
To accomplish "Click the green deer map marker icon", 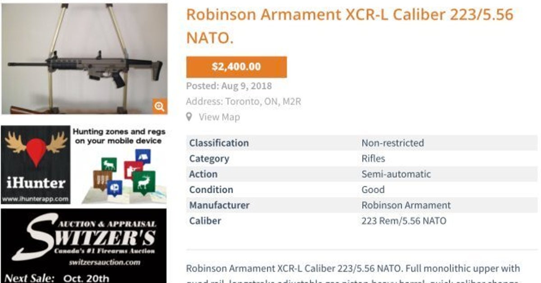I will [144, 182].
